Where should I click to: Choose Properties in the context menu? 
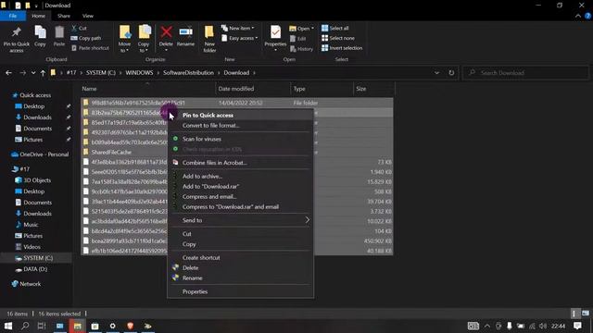(x=241, y=291)
